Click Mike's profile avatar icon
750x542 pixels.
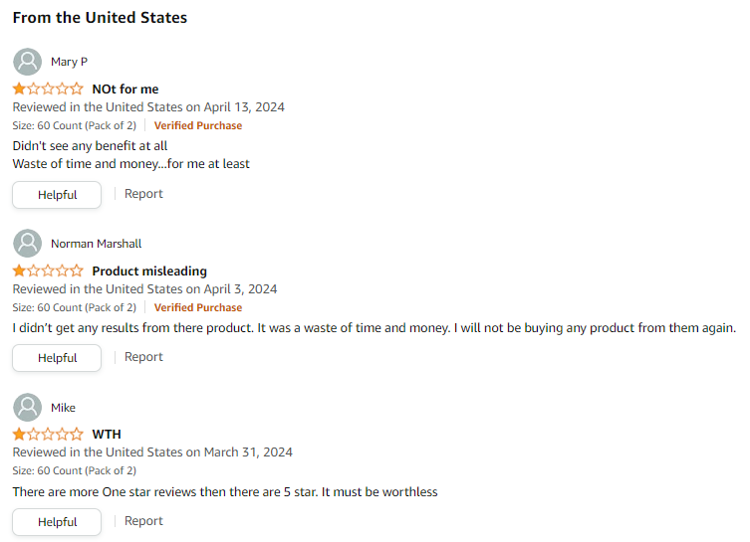coord(28,408)
